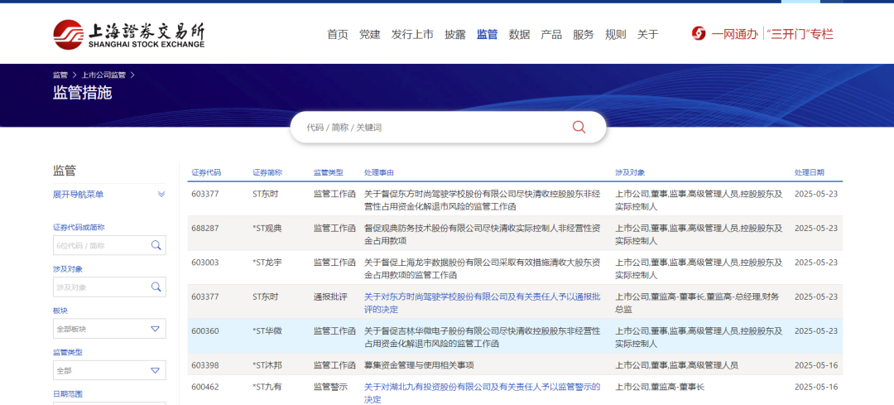Click 关于督促吉林华微电子 reason text

[483, 337]
